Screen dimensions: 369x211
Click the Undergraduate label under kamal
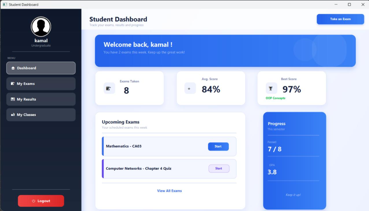[41, 46]
